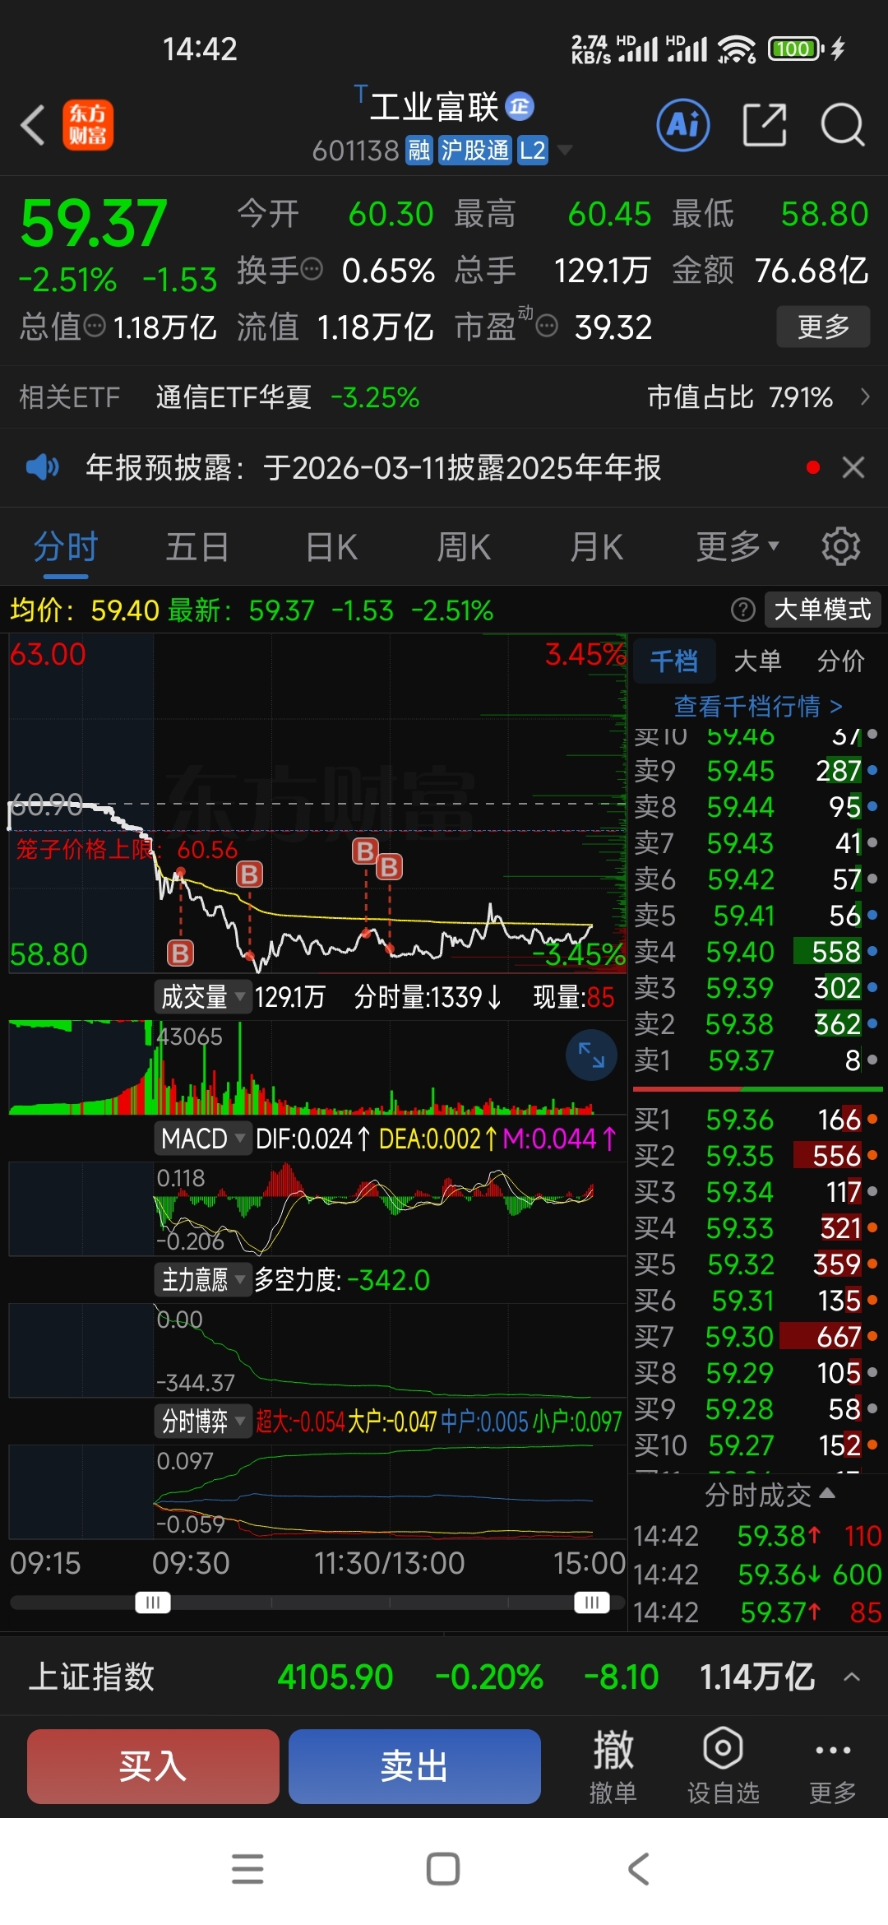Open the 年报预披露 announcement text
This screenshot has height=1925, width=888.
tap(373, 467)
